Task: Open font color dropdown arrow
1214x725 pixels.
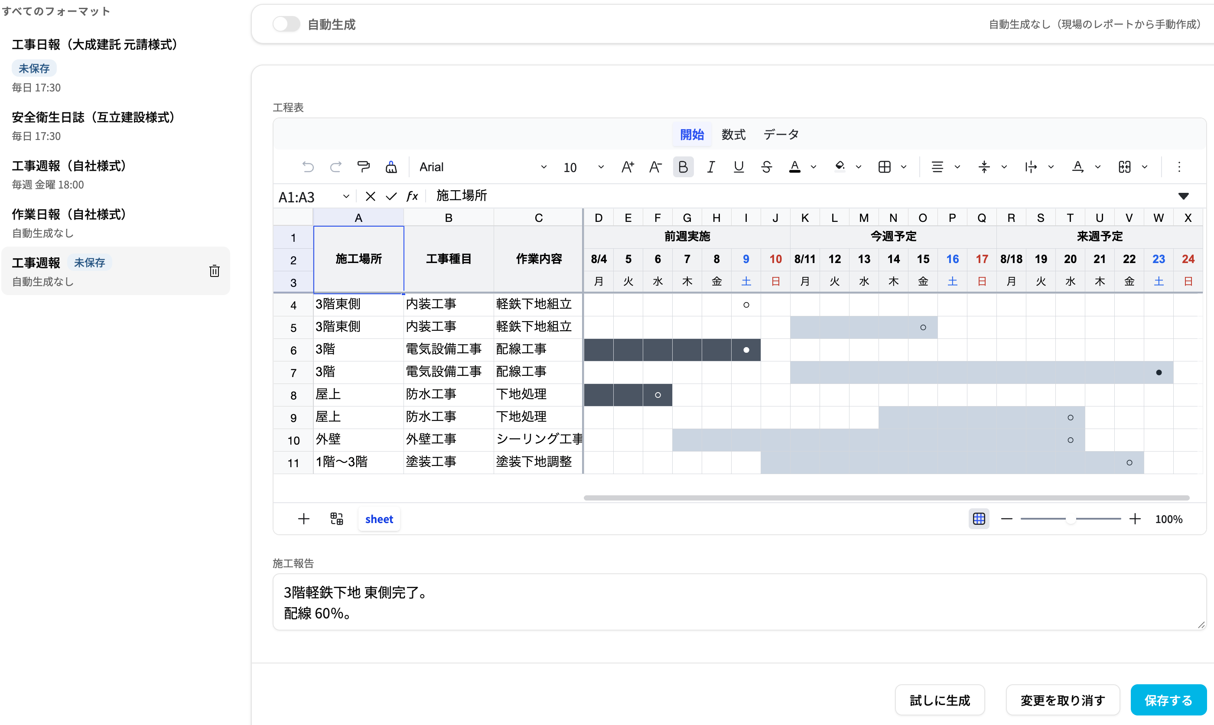Action: coord(814,167)
